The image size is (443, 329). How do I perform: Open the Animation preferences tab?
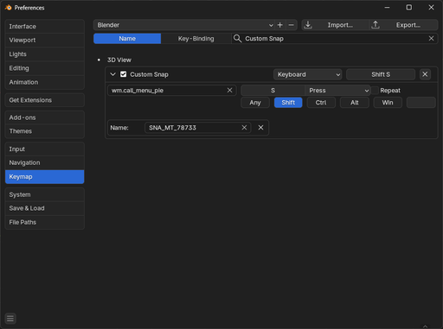pos(45,82)
